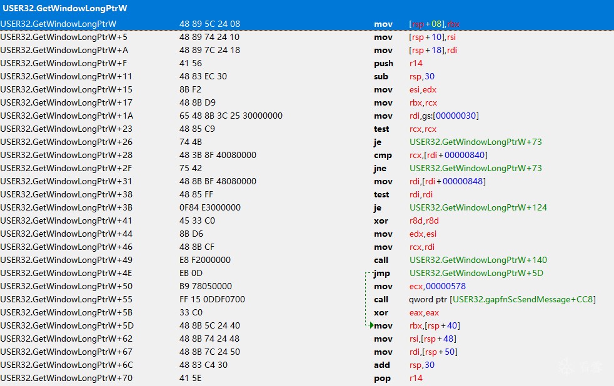Click sub mnemonic on rsp,30 row

coord(381,76)
